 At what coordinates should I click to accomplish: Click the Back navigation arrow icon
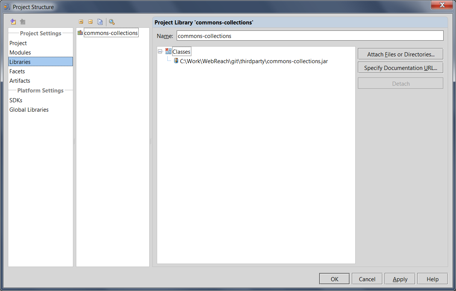click(x=13, y=22)
